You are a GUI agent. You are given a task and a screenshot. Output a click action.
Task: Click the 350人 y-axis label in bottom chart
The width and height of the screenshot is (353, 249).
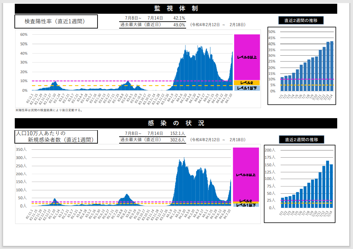point(21,150)
